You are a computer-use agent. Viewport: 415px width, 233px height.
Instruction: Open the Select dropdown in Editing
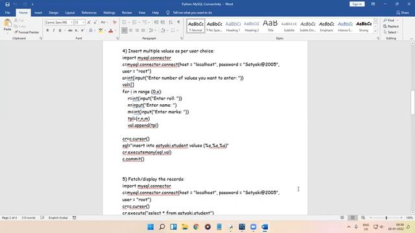pos(392,32)
